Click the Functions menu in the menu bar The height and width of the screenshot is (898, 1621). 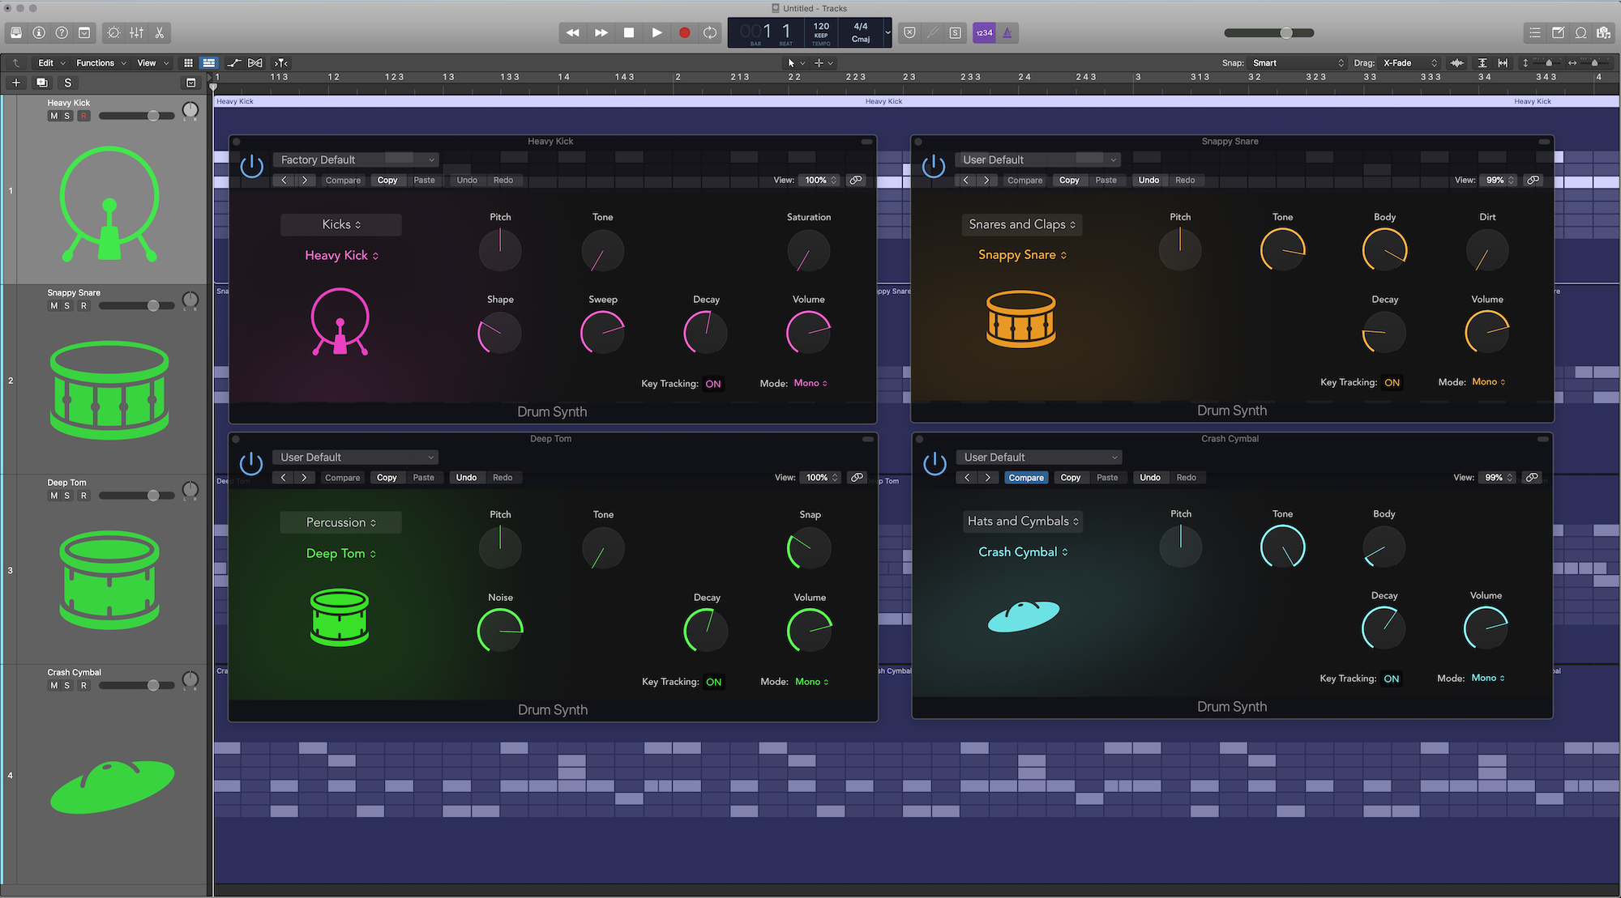[x=96, y=62]
